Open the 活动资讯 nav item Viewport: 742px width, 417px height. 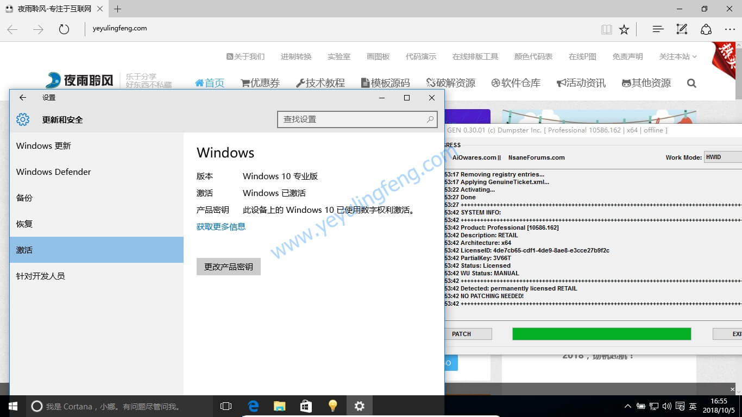point(581,83)
